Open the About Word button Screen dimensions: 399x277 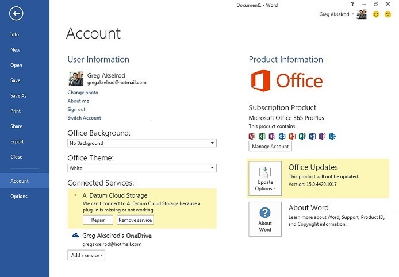tap(265, 220)
